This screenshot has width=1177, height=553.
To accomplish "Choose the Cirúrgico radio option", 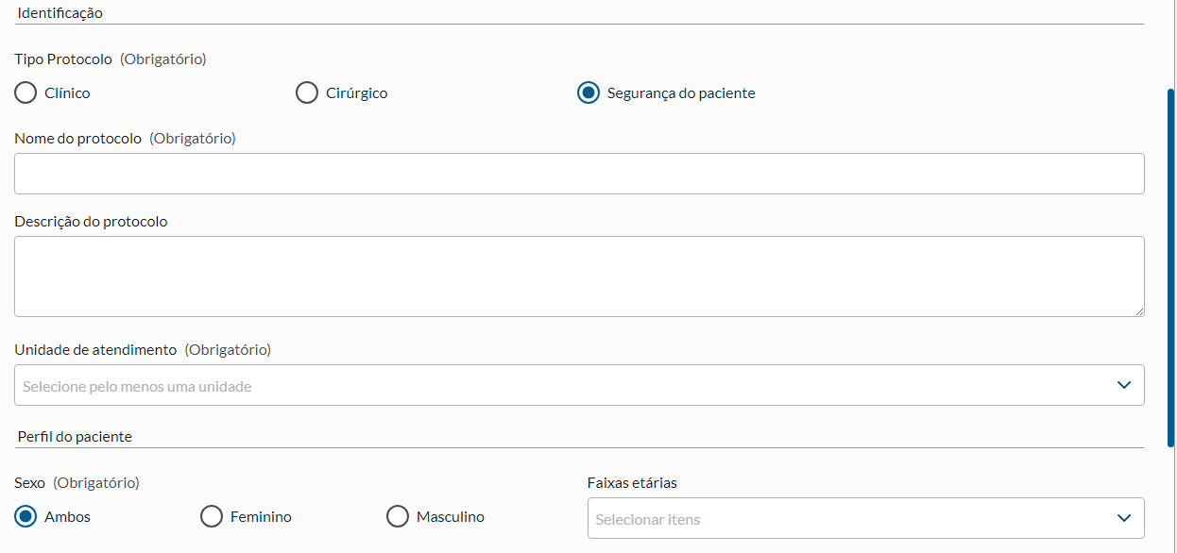I will [x=307, y=93].
